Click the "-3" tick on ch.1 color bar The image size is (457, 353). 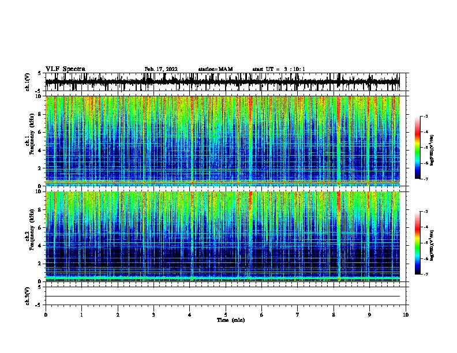426,116
